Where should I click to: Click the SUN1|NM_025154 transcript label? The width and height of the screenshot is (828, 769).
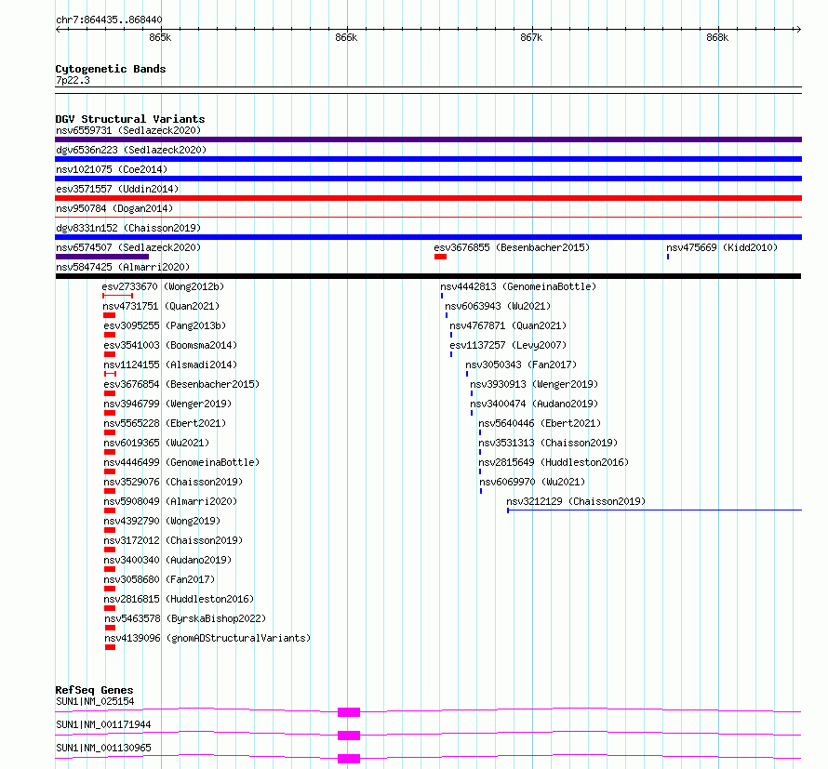[x=95, y=701]
